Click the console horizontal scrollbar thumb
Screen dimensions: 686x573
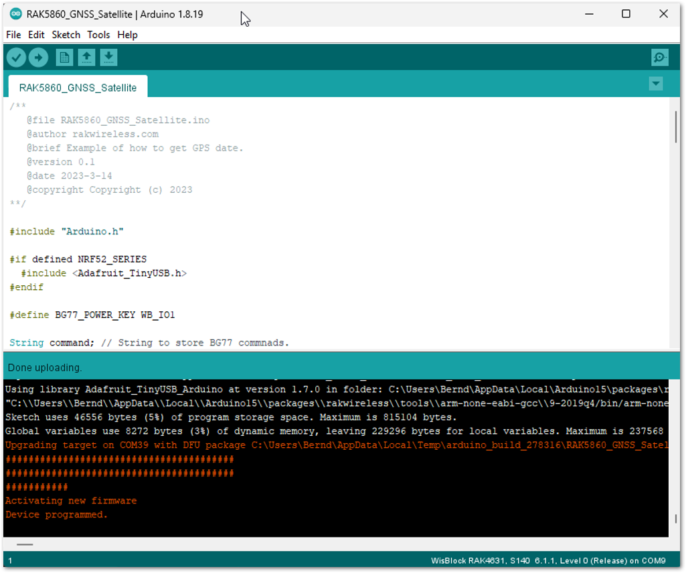point(25,544)
